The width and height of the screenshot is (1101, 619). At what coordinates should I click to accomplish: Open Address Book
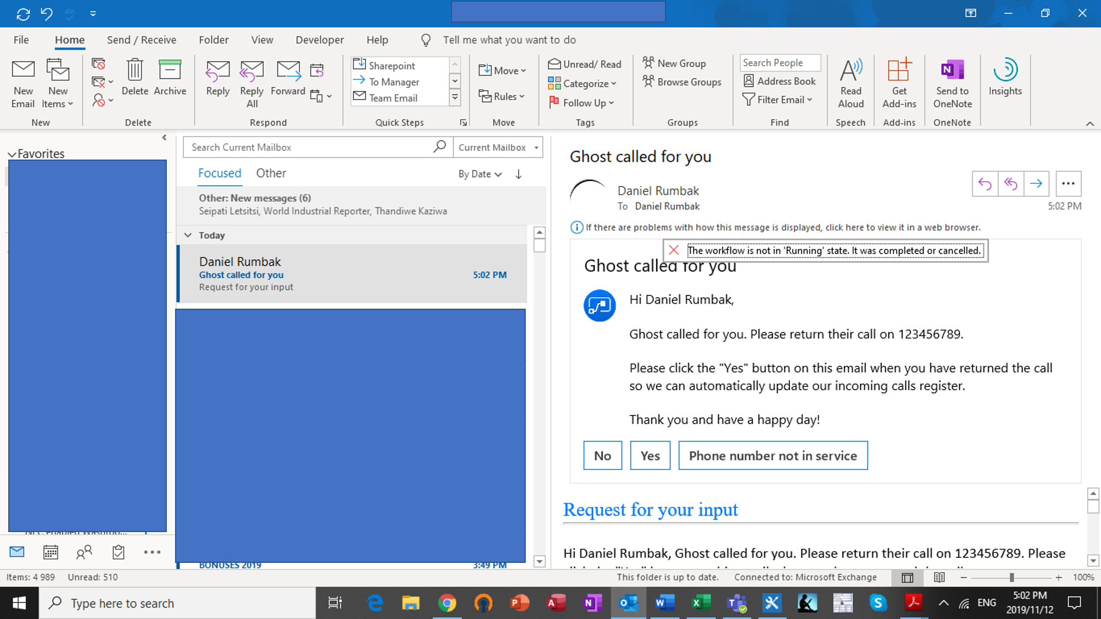coord(780,81)
